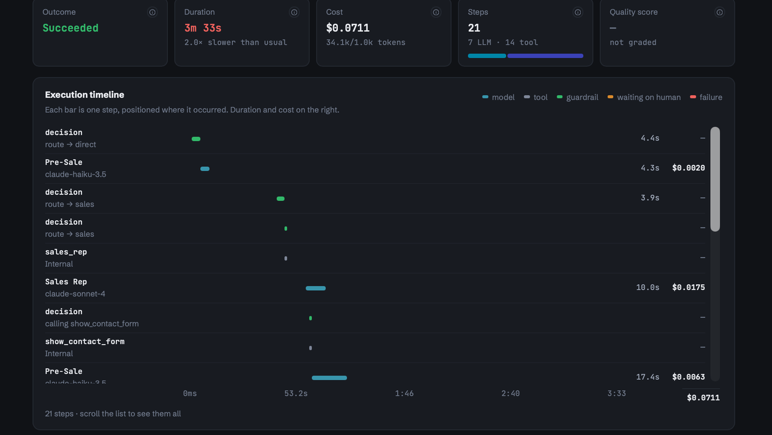The width and height of the screenshot is (772, 435).
Task: Click the tool legend item
Action: tap(536, 97)
